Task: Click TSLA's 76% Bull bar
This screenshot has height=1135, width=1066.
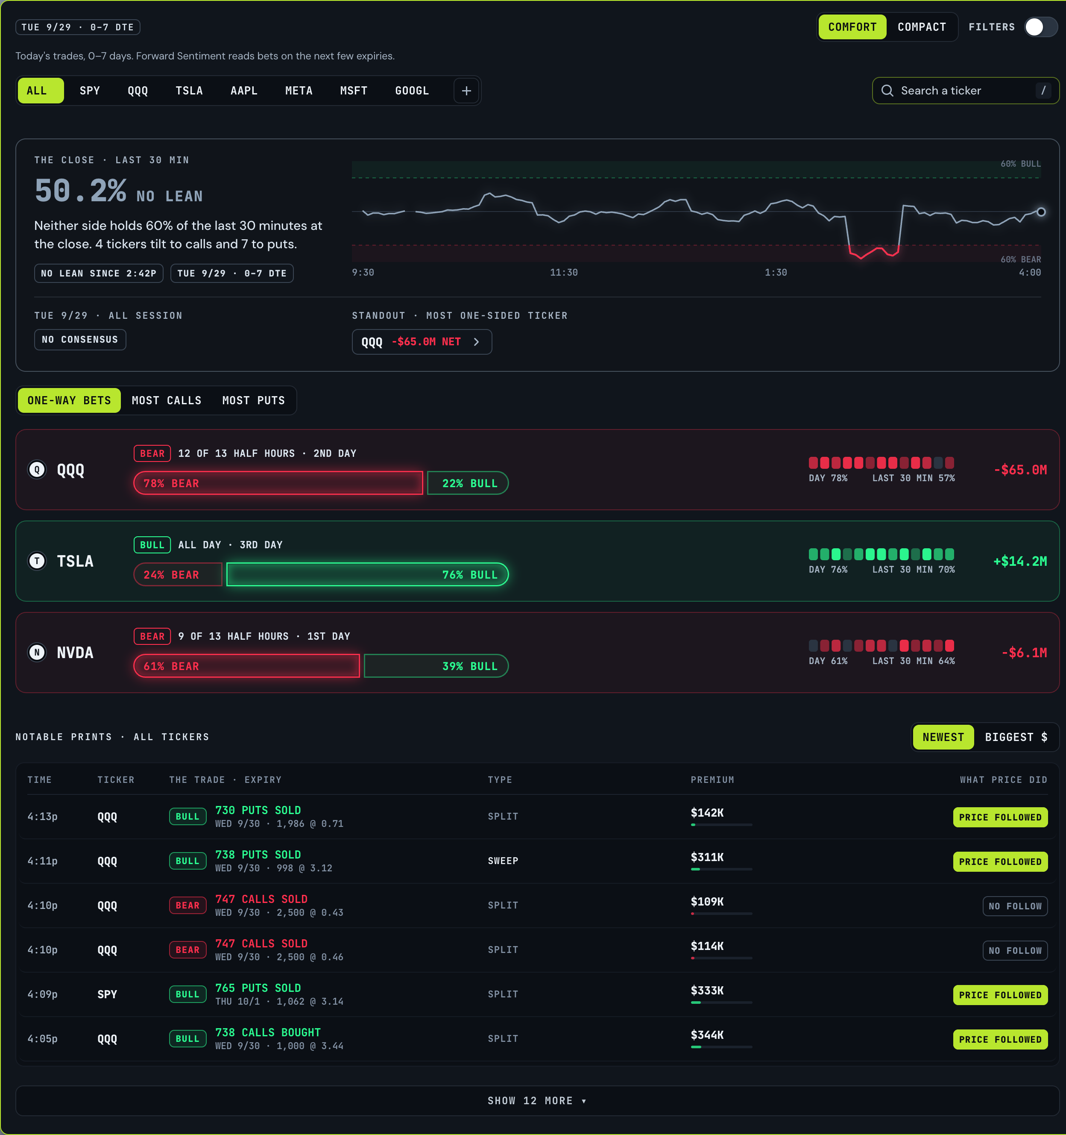Action: (367, 574)
